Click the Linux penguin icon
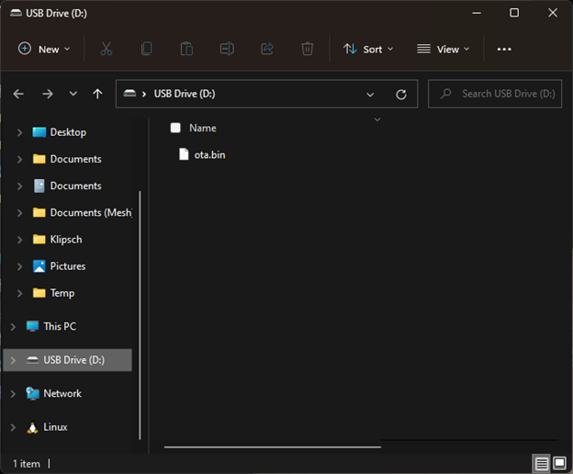Viewport: 573px width, 474px height. pyautogui.click(x=32, y=427)
